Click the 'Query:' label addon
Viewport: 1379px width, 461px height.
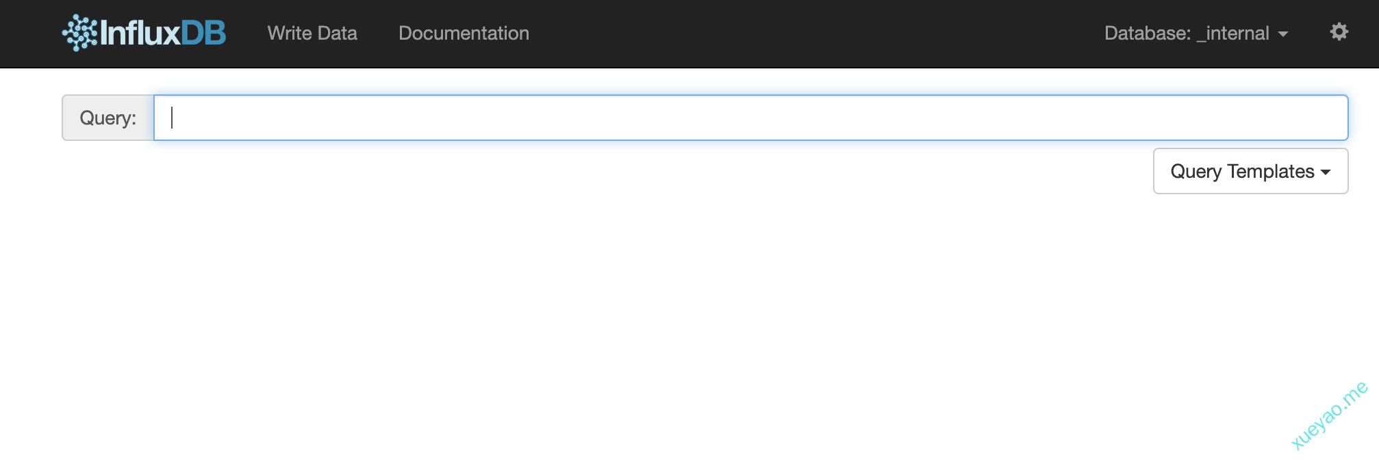click(x=108, y=118)
